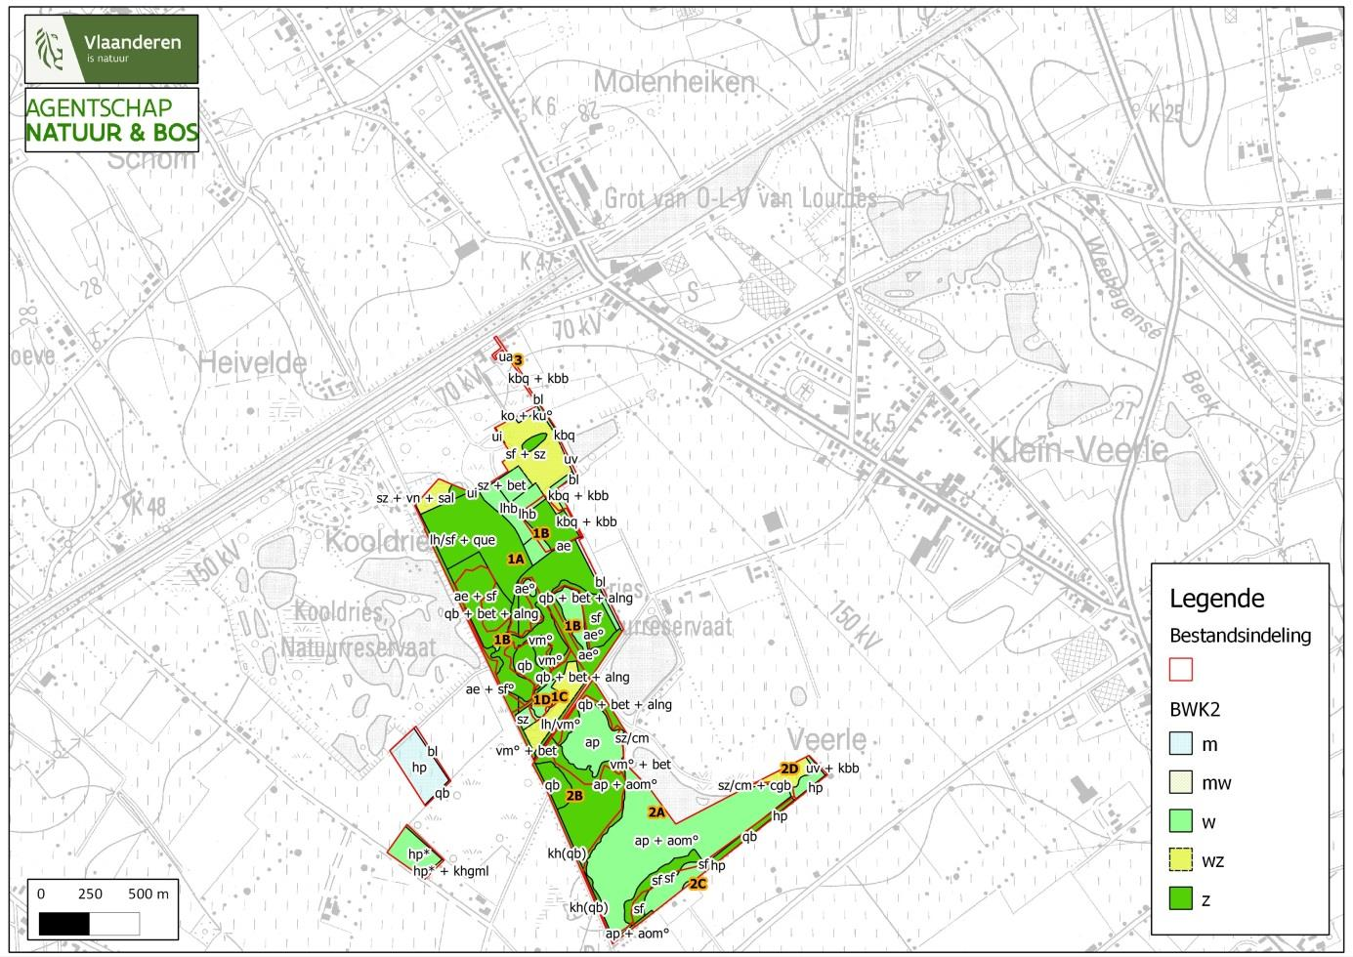Image resolution: width=1353 pixels, height=957 pixels.
Task: Click the '250' scale label
Action: tap(90, 894)
